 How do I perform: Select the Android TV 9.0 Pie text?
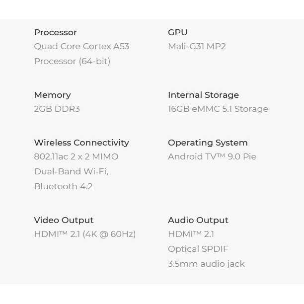[212, 156]
